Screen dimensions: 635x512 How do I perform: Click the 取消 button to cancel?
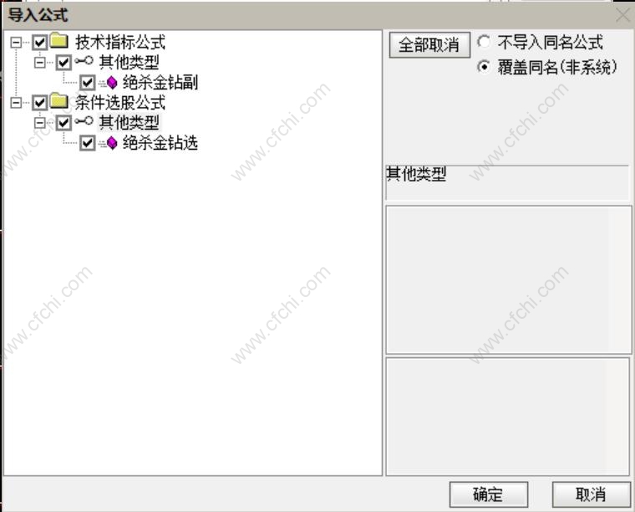(591, 494)
